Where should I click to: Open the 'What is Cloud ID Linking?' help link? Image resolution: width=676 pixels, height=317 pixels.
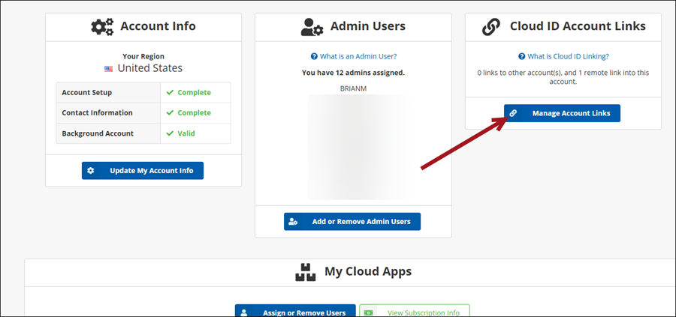568,56
